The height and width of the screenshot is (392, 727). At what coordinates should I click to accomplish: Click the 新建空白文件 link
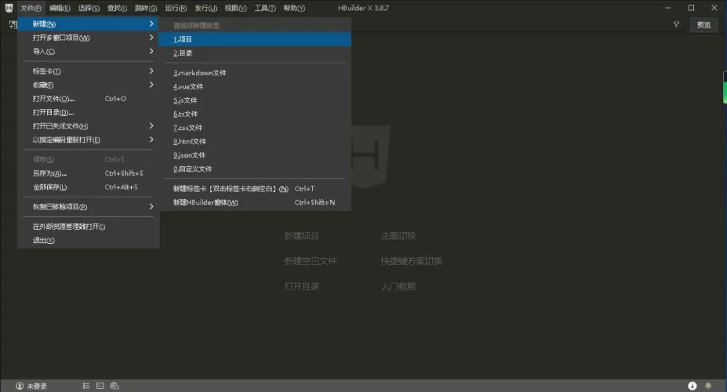[310, 261]
